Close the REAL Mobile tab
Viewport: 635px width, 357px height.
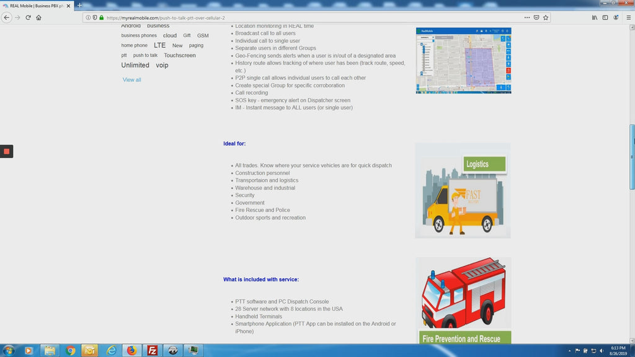coord(68,6)
